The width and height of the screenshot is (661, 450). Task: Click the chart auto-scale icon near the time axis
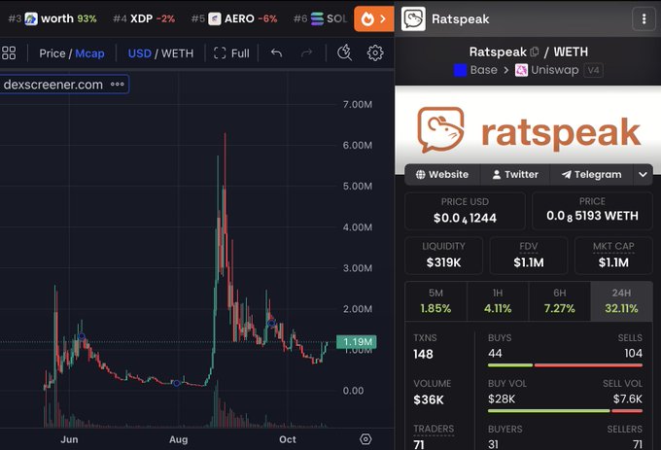point(365,439)
